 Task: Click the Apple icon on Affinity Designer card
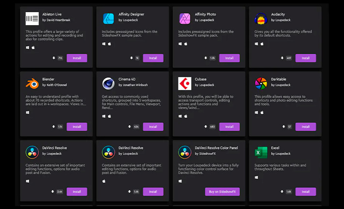click(109, 44)
